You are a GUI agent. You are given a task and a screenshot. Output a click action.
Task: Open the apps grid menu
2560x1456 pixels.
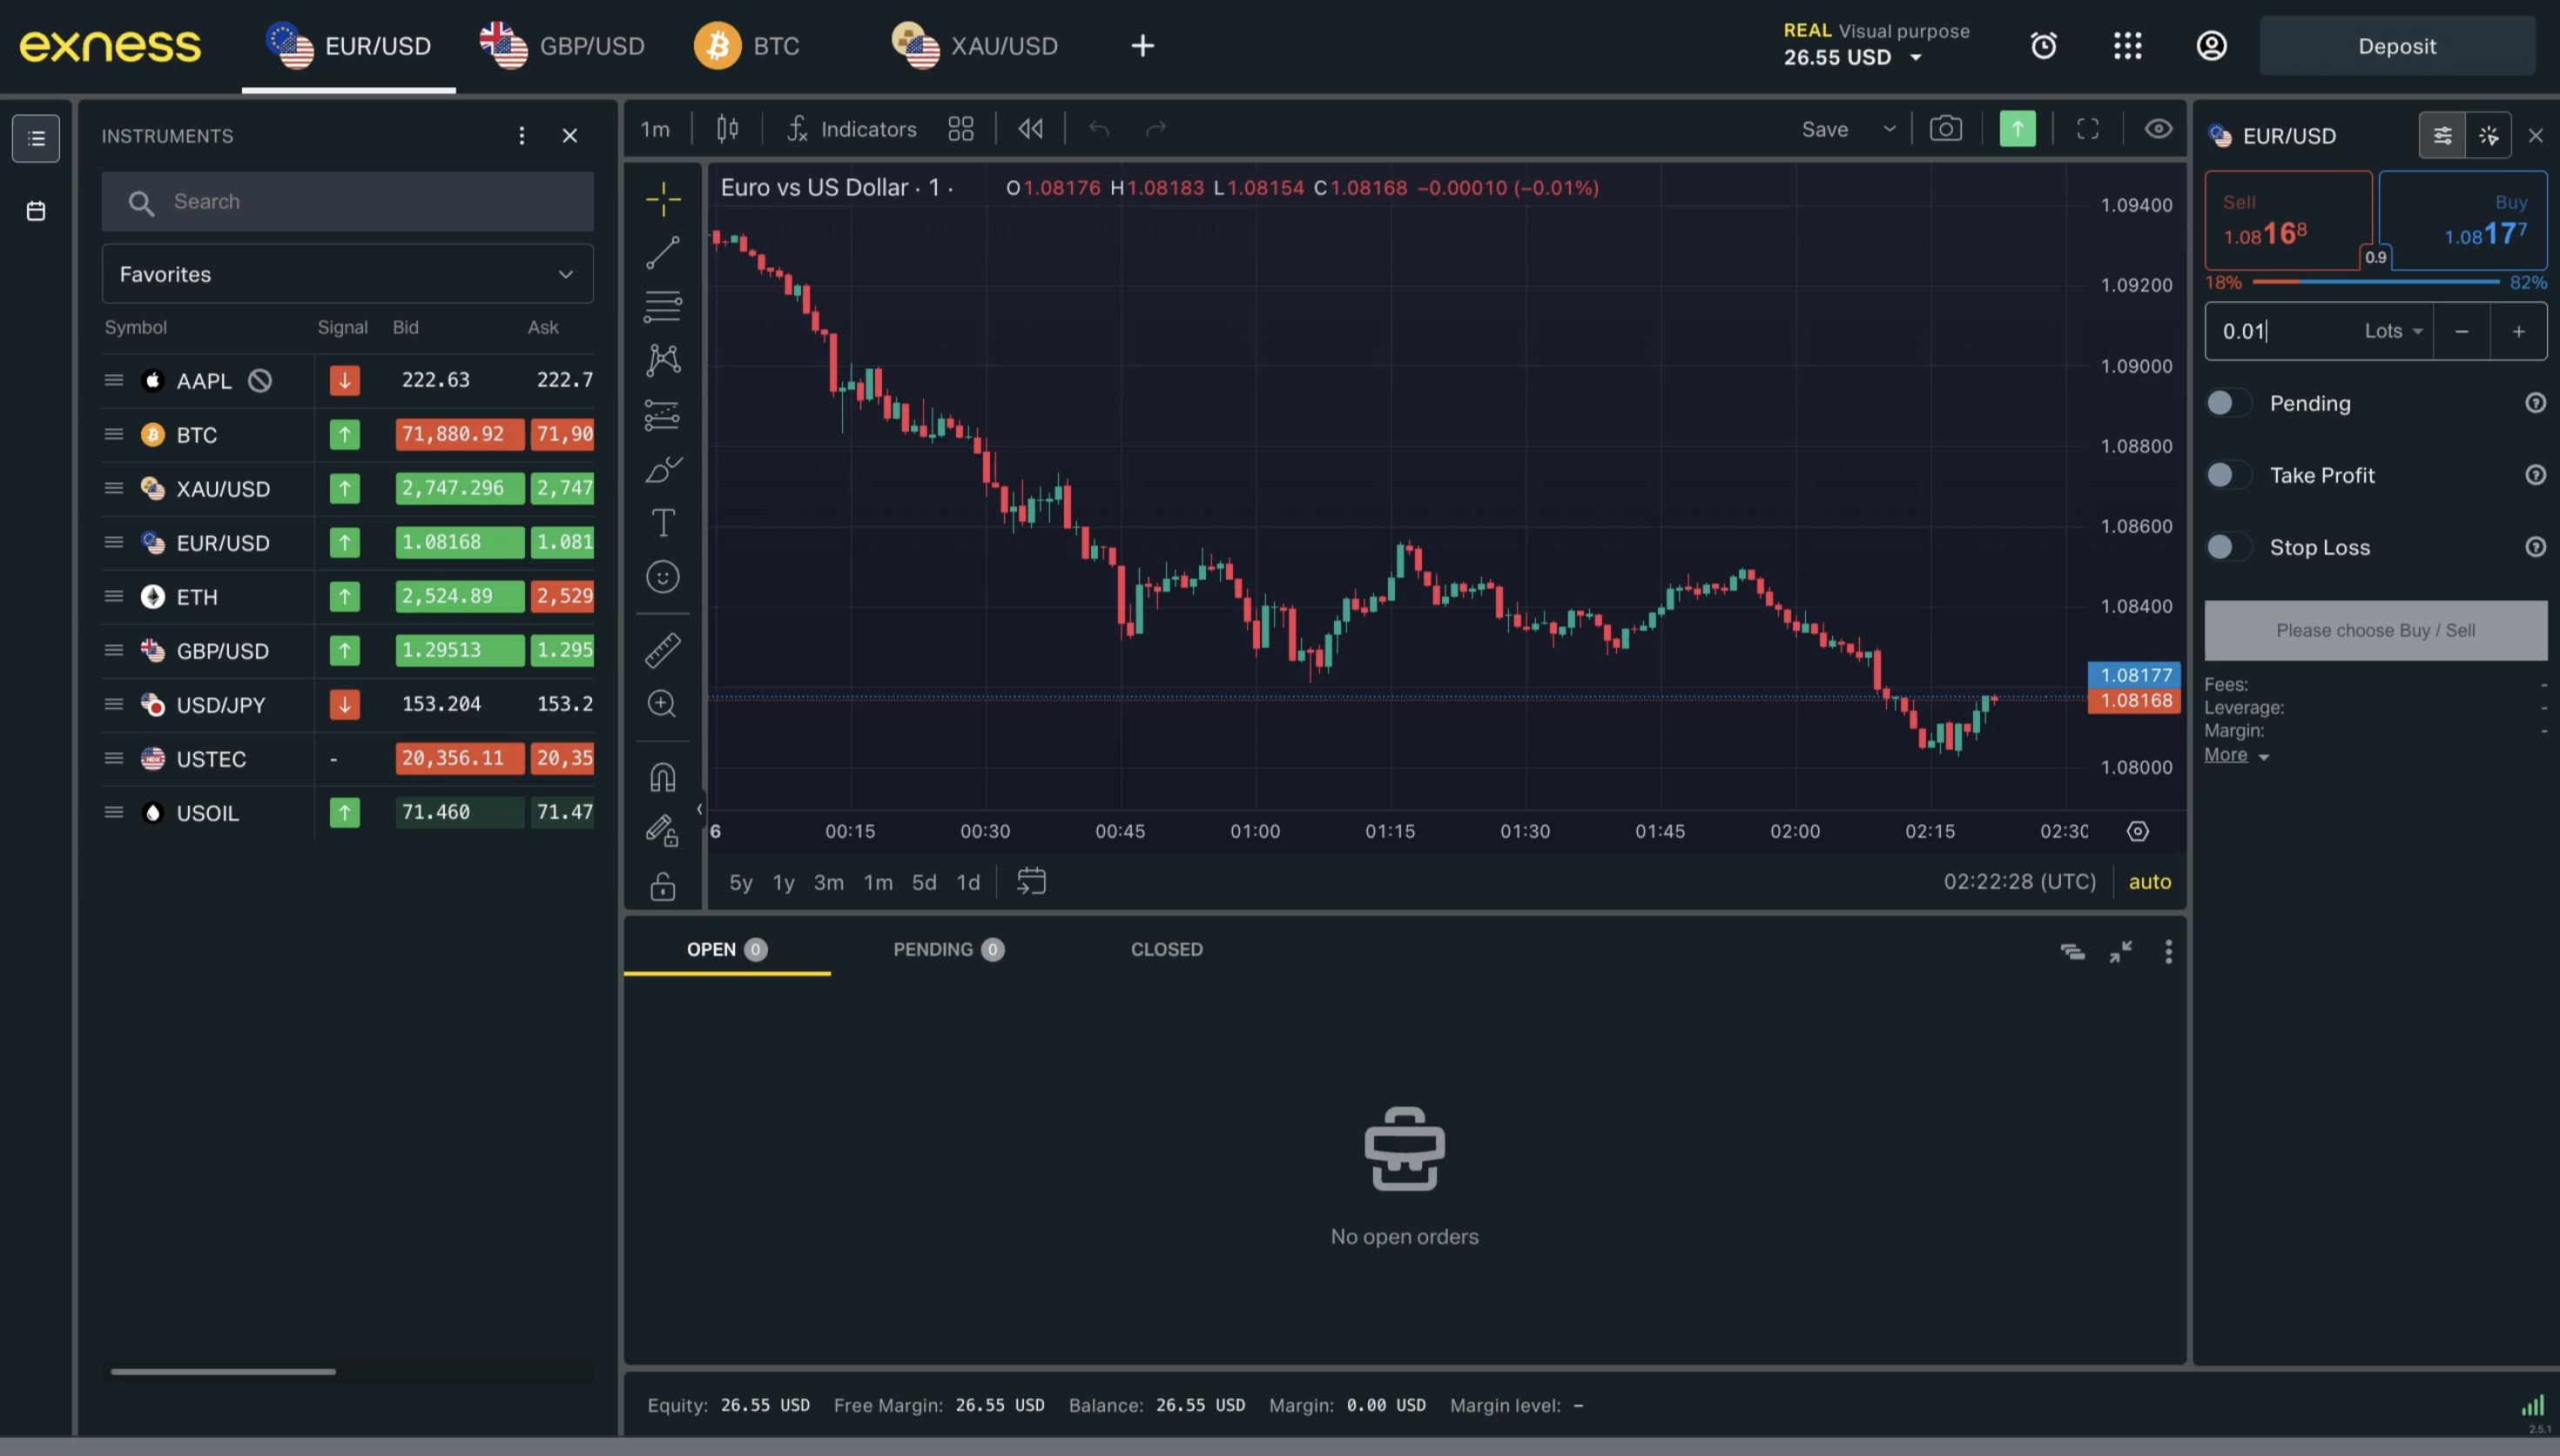point(2127,46)
